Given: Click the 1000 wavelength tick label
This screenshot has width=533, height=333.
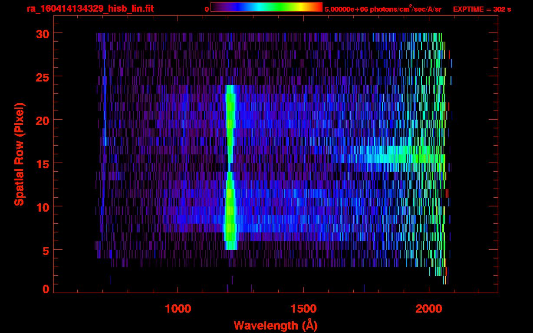Looking at the screenshot, I should pos(178,308).
